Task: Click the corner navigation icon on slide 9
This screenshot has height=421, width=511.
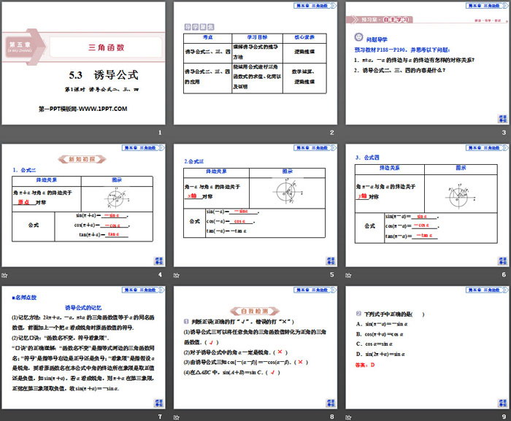Action: click(x=502, y=403)
